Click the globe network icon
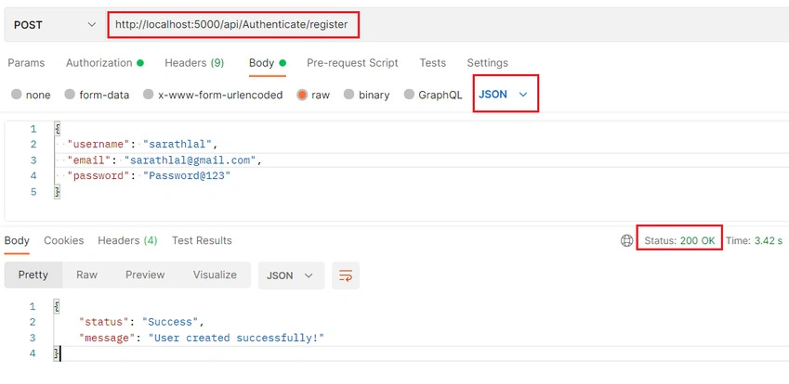Viewport: 789px width, 384px height. [626, 240]
